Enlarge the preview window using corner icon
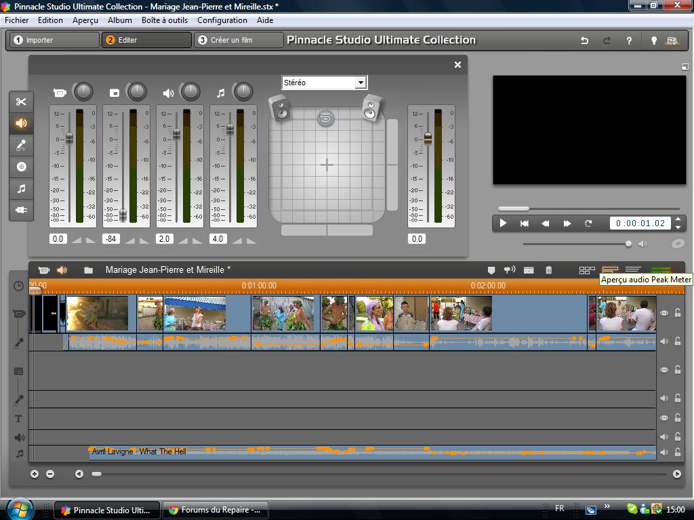 [x=685, y=67]
